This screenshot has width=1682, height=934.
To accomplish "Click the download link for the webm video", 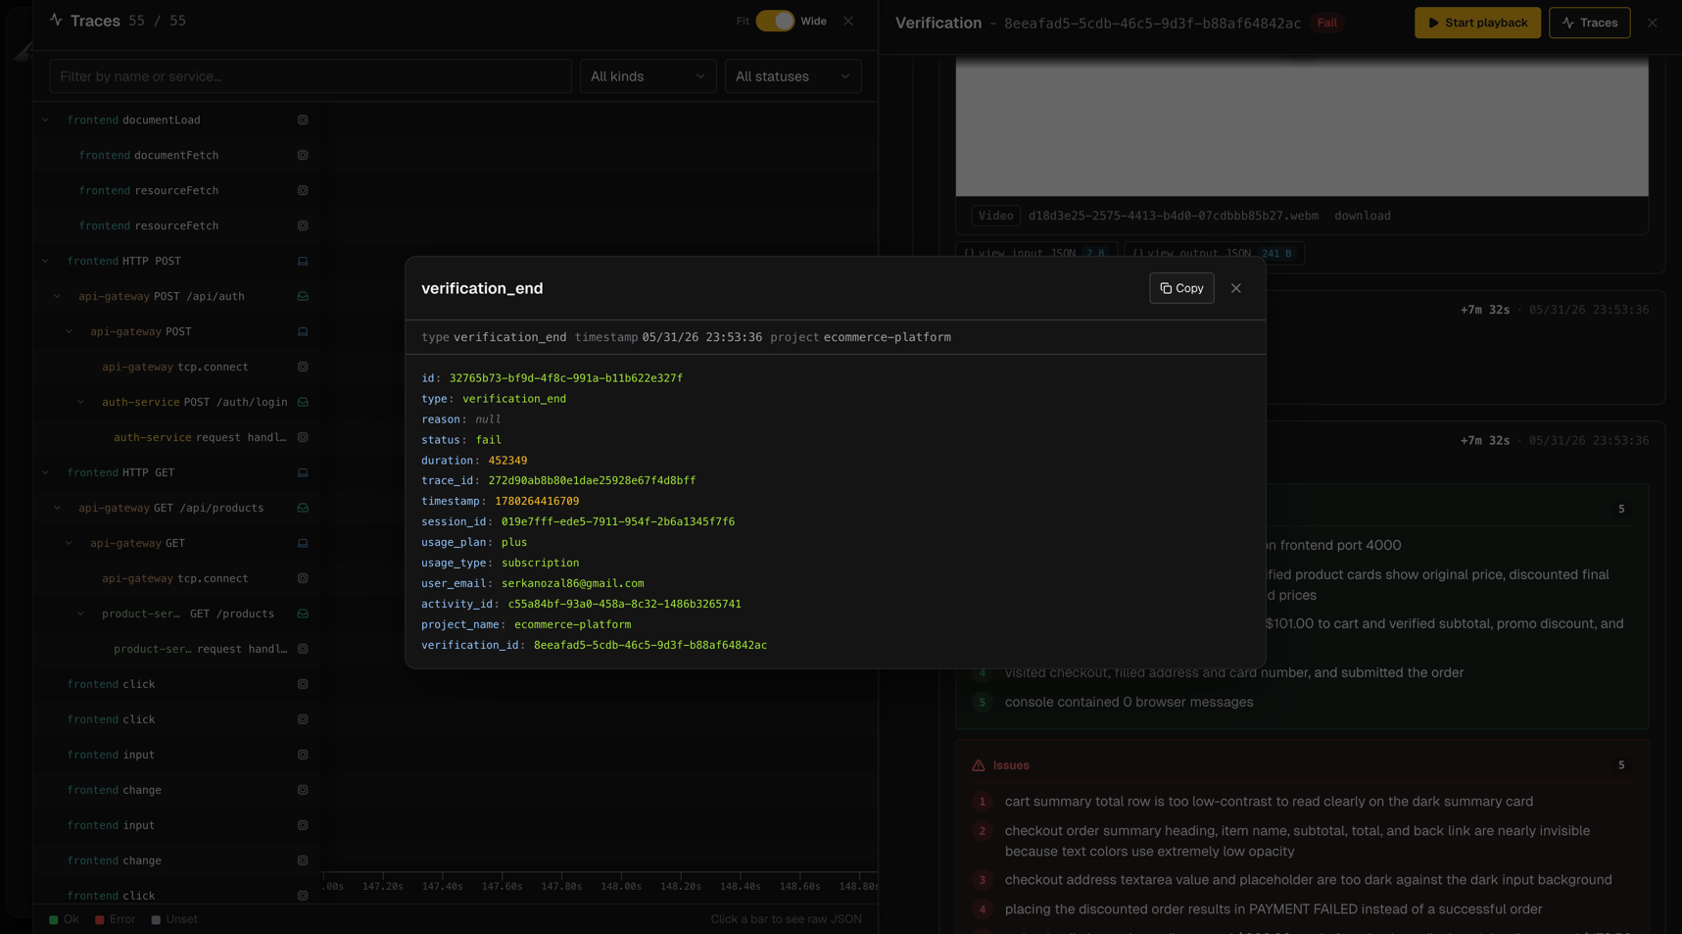I will (x=1362, y=216).
